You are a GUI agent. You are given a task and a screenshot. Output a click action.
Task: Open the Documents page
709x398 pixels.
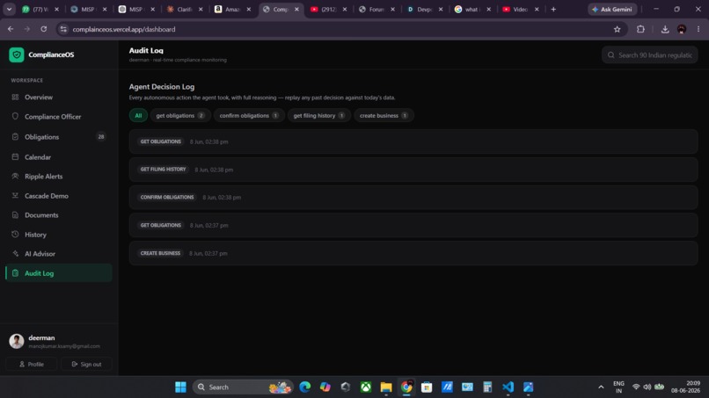[x=59, y=215]
